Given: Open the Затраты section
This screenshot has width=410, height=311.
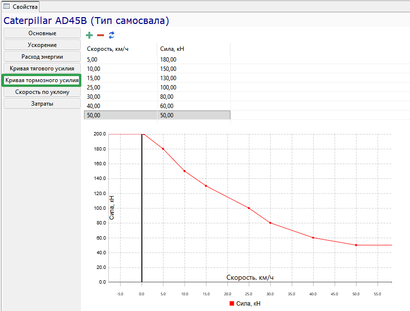Looking at the screenshot, I should [42, 104].
